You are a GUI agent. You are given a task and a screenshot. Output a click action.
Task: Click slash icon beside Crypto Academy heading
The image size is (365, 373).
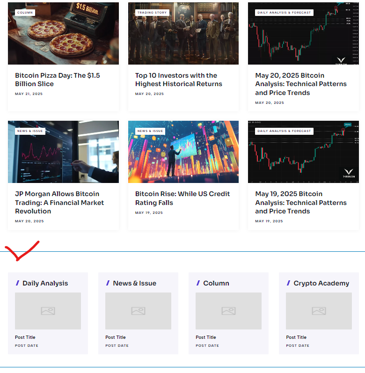(288, 283)
